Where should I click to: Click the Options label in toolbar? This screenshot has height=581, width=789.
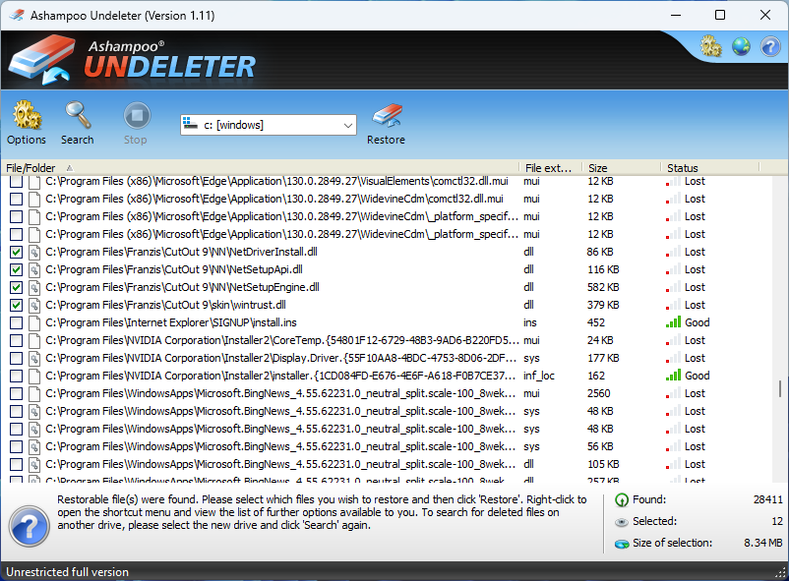27,140
